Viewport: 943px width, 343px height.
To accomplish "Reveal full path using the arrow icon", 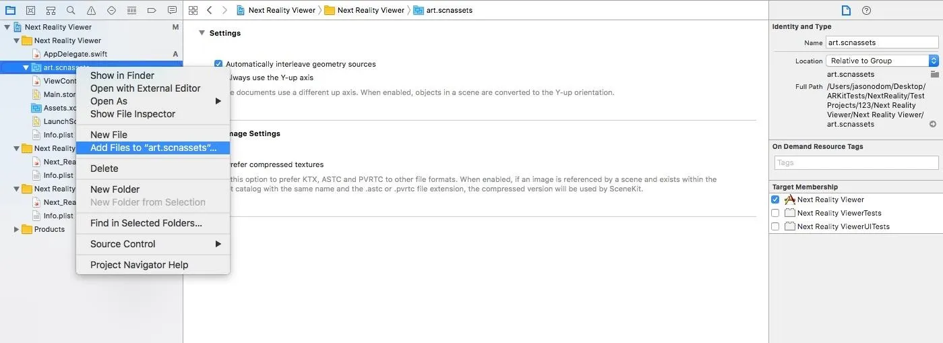I will (x=933, y=124).
